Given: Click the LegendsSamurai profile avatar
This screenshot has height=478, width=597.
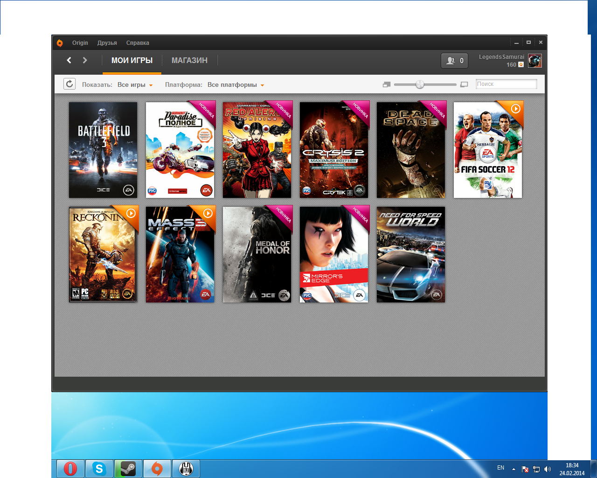Looking at the screenshot, I should click(535, 61).
